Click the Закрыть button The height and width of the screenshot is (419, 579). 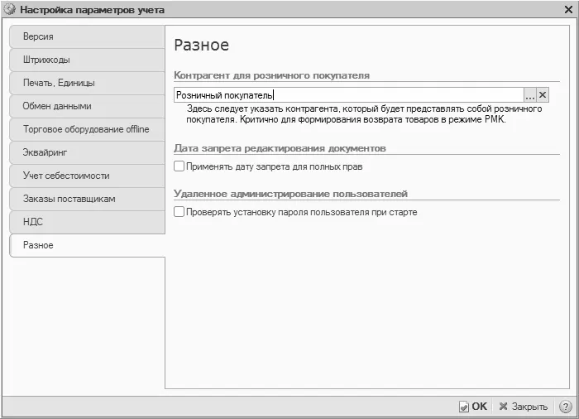tap(524, 407)
